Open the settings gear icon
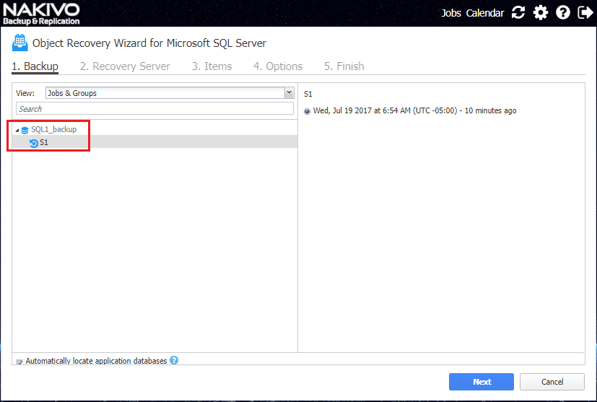The height and width of the screenshot is (402, 597). [x=541, y=12]
